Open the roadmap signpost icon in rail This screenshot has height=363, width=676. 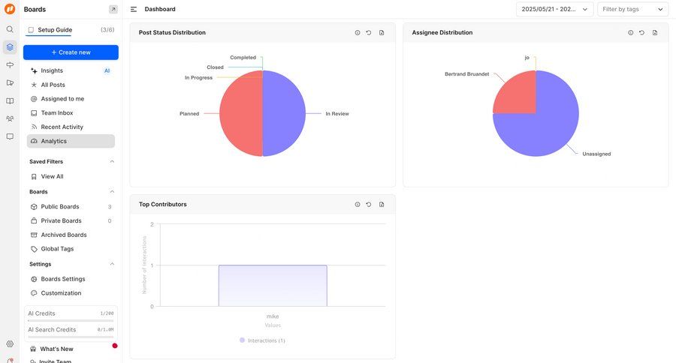(10, 65)
